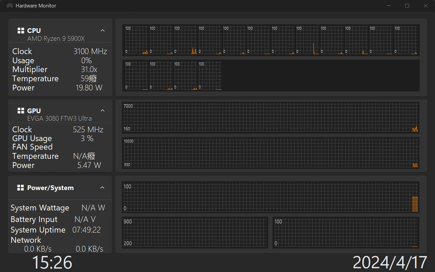Click the CPU section grid icon

click(21, 31)
